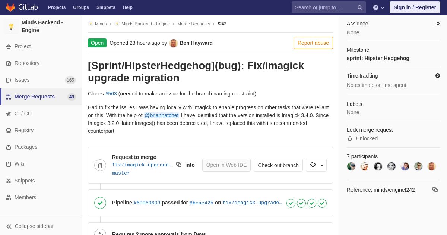The height and width of the screenshot is (235, 447).
Task: Click the Unlocked padlock icon
Action: [350, 138]
